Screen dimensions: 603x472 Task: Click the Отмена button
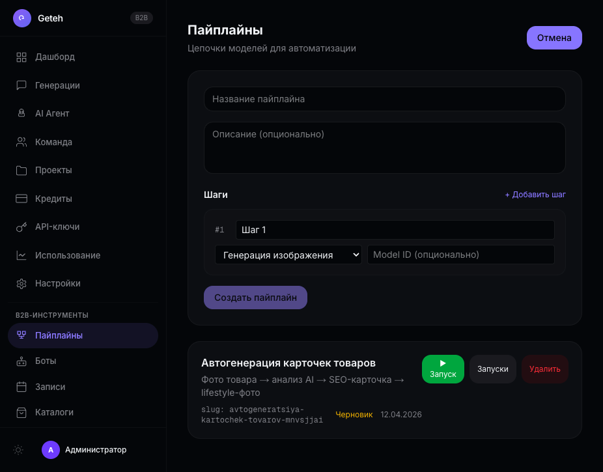(x=554, y=38)
